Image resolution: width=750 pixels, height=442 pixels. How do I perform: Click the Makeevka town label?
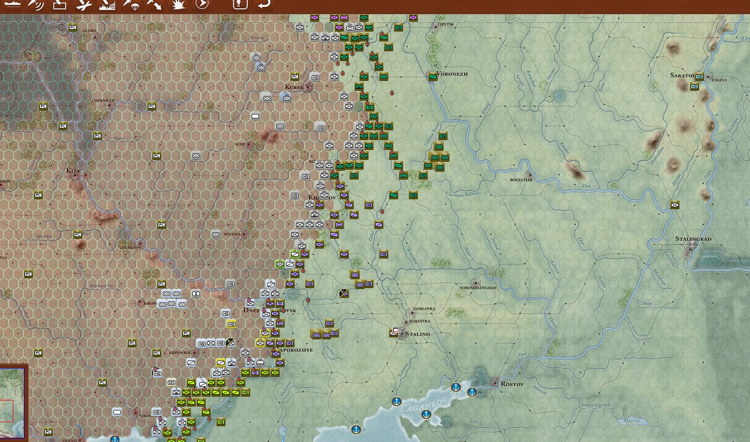[x=419, y=321]
